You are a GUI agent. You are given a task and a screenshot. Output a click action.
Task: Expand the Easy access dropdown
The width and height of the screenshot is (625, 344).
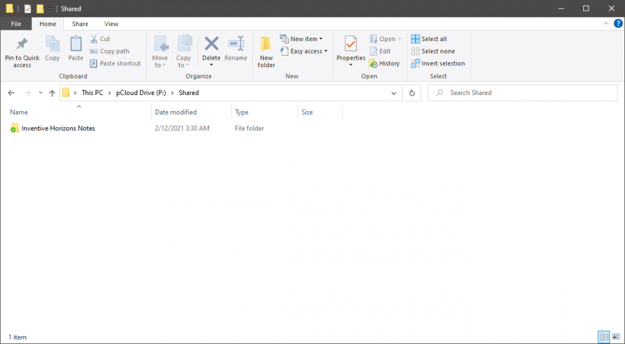click(x=304, y=51)
